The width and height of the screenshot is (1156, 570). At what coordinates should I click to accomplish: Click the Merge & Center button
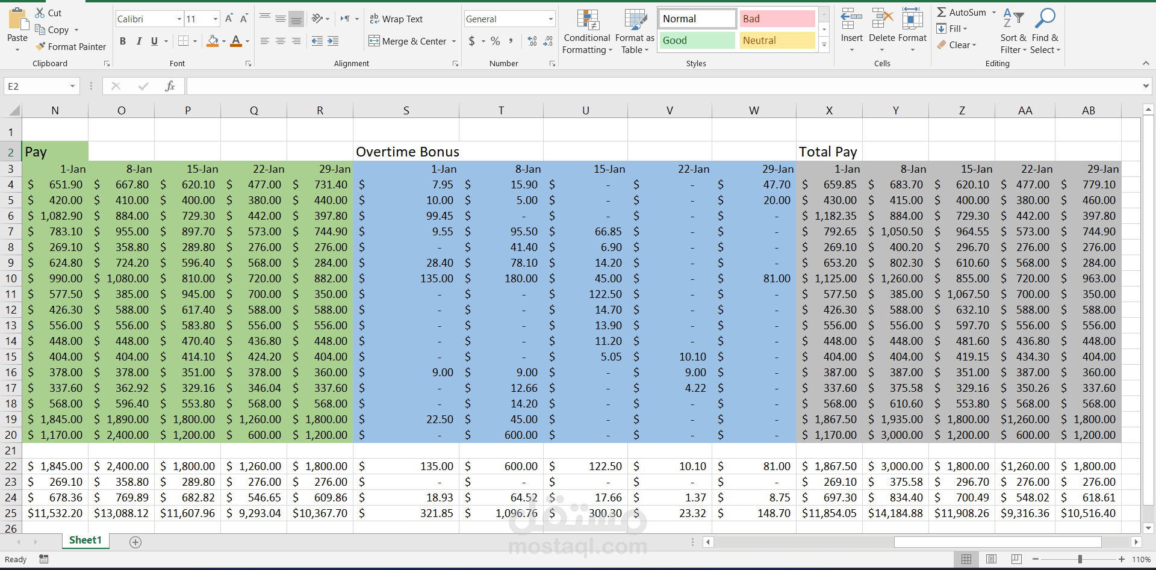pos(408,41)
